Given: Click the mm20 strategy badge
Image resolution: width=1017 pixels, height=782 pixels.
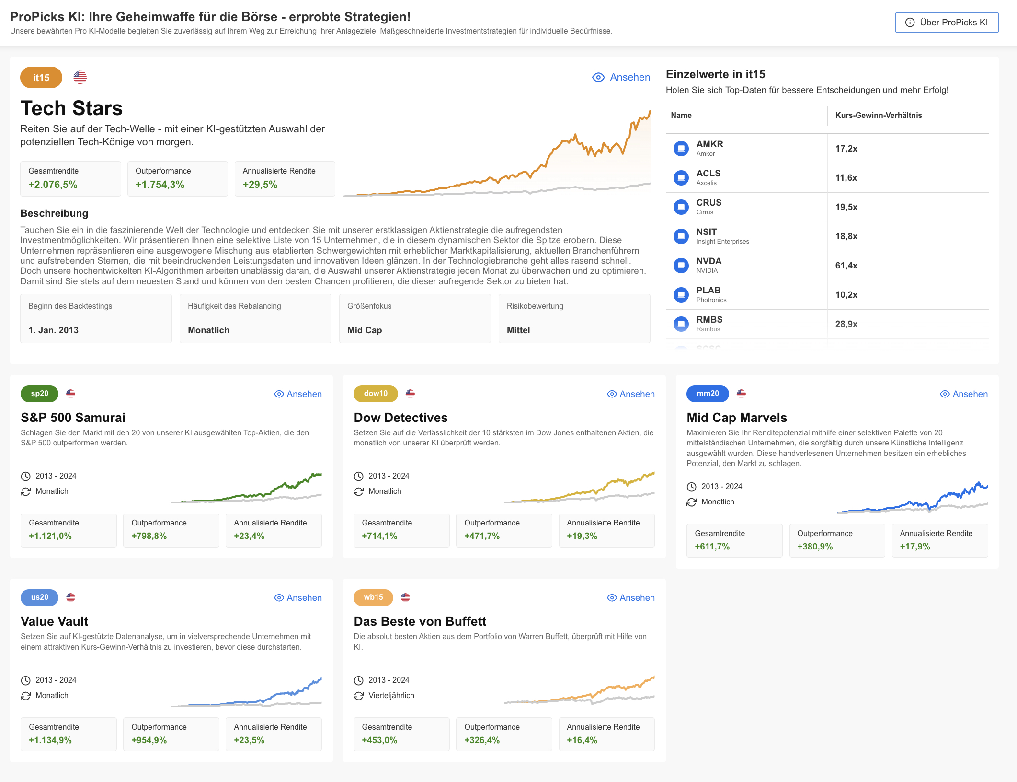Looking at the screenshot, I should point(708,394).
